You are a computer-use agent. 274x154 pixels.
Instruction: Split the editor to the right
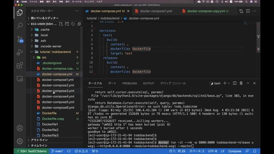coord(248,11)
